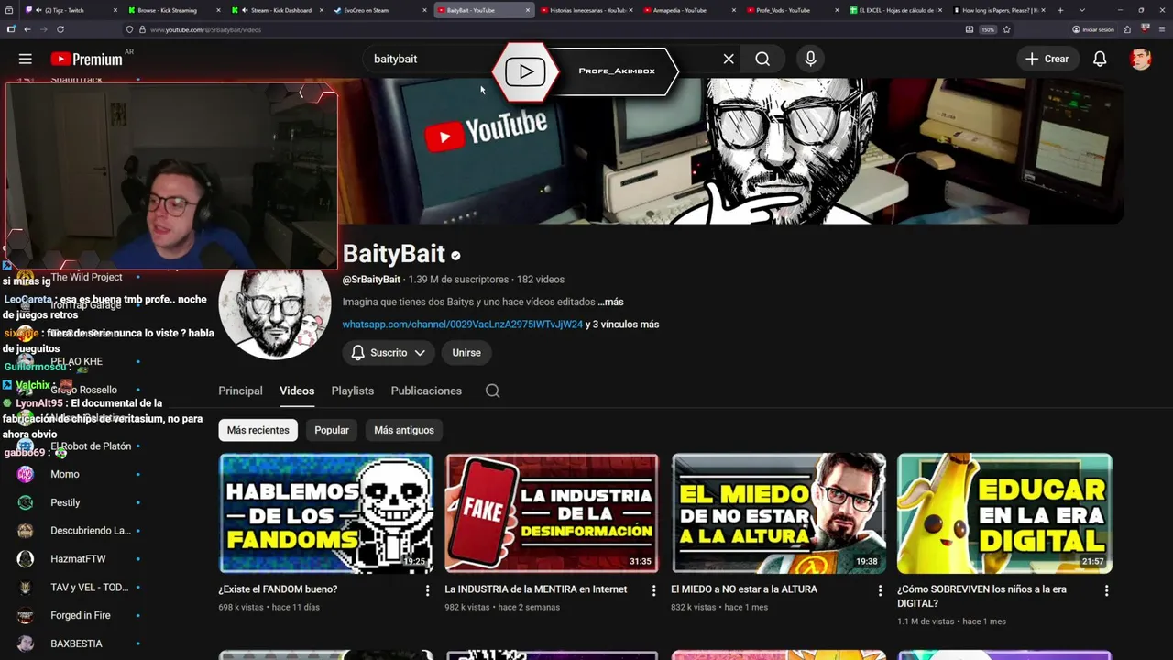The height and width of the screenshot is (660, 1173).
Task: Click the magnifier search button
Action: [762, 59]
